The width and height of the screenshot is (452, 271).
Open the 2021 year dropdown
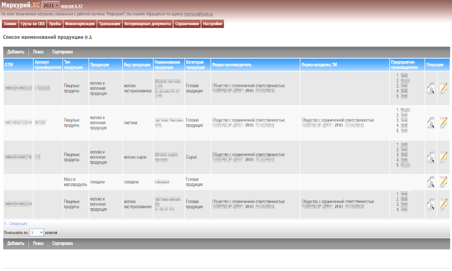click(x=51, y=5)
